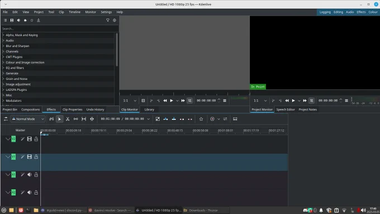The image size is (380, 214).
Task: Click the download new effects icon
Action: (x=39, y=20)
